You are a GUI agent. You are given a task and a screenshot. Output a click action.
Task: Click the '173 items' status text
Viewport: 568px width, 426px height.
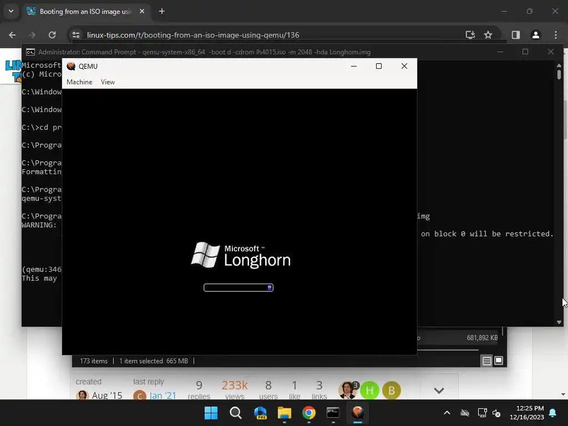point(94,361)
